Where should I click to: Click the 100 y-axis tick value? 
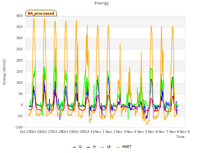click(19, 83)
